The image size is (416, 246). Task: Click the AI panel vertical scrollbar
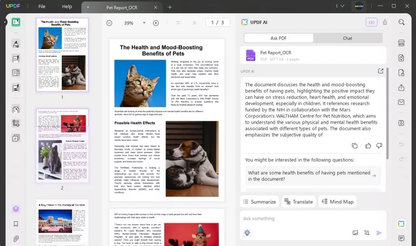click(387, 113)
